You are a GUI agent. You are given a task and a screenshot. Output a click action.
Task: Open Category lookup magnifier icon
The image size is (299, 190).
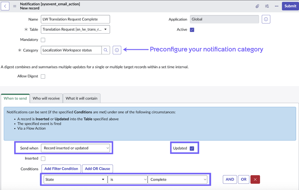(x=106, y=50)
